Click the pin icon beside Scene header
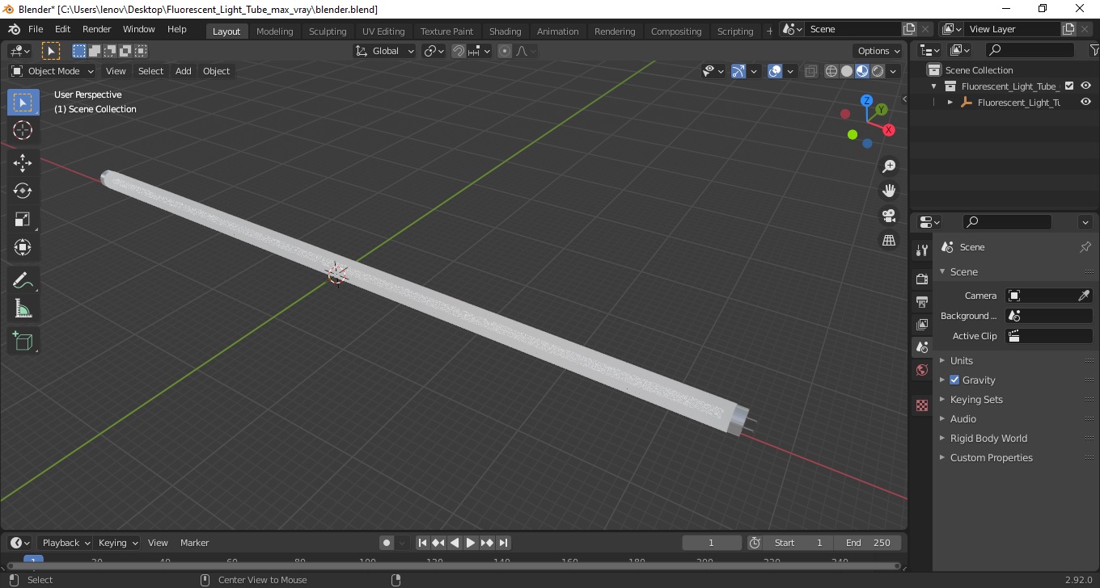Viewport: 1100px width, 588px height. pos(1085,247)
